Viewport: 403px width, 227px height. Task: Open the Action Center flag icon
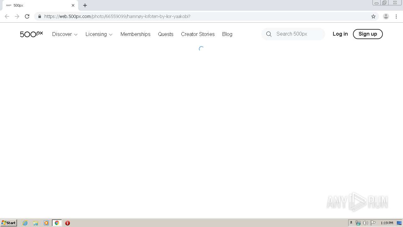(373, 223)
